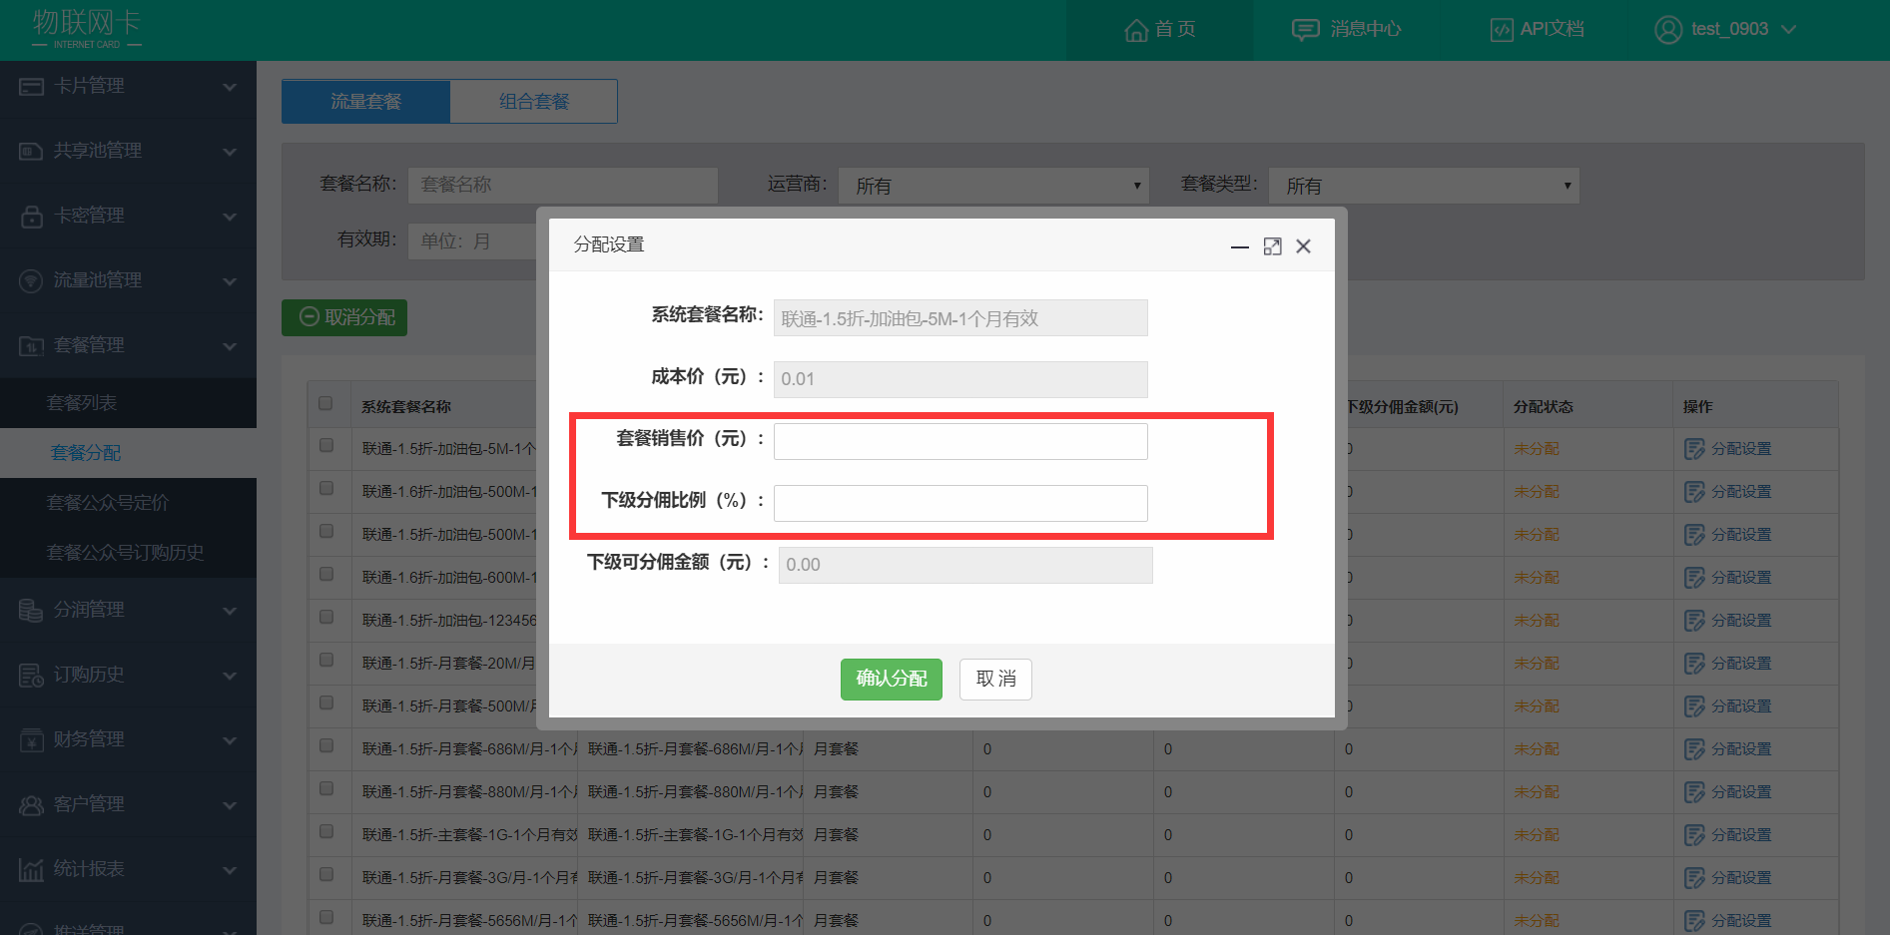Click 分配设置 icon for 月套餐-3G row

pyautogui.click(x=1694, y=878)
